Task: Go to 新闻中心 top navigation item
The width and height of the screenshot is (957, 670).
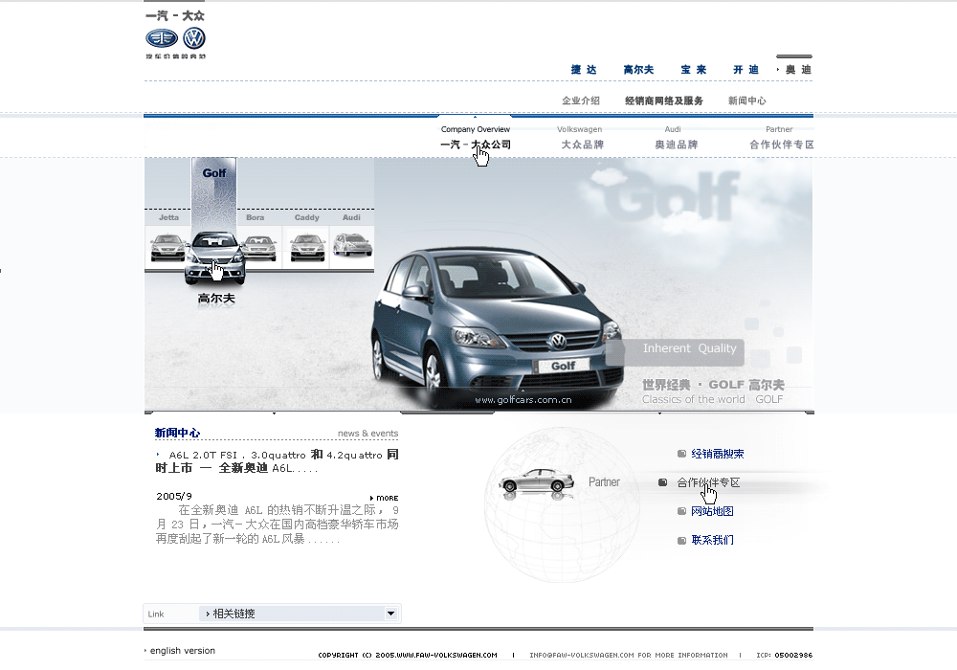Action: (x=747, y=100)
